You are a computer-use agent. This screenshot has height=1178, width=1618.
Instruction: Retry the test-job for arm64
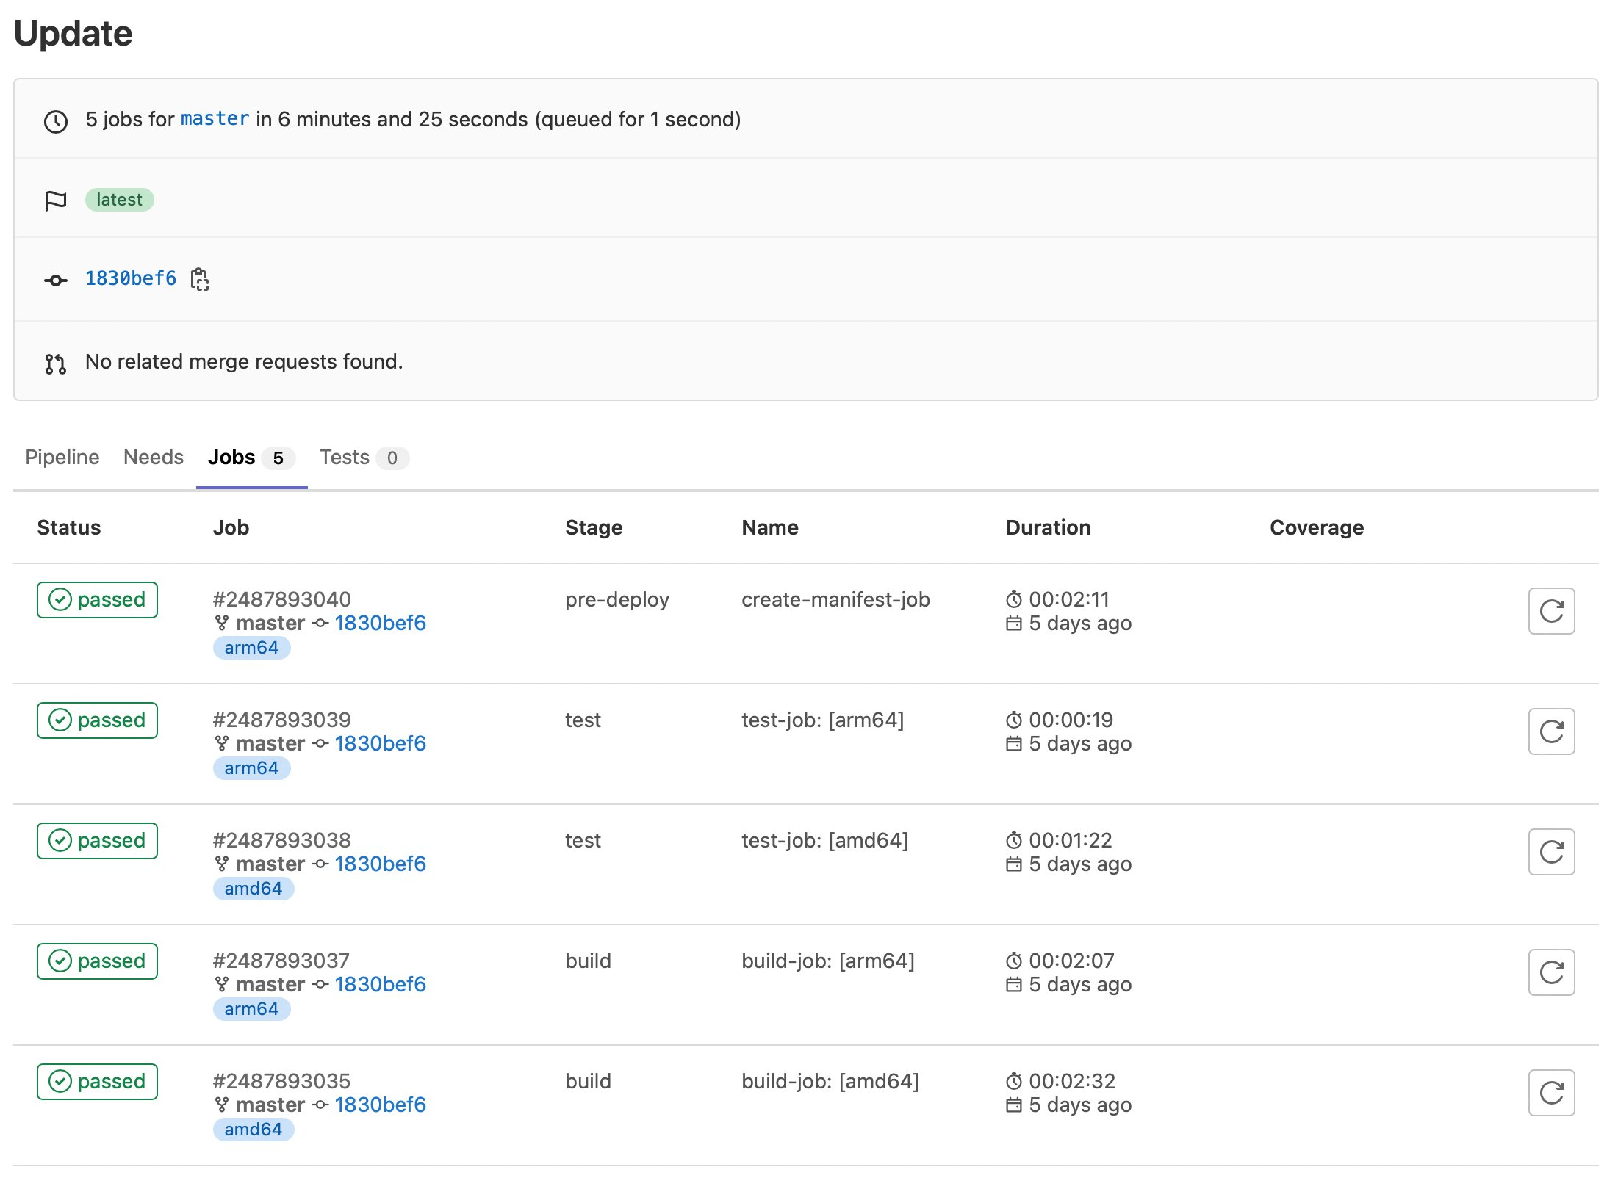(x=1551, y=731)
